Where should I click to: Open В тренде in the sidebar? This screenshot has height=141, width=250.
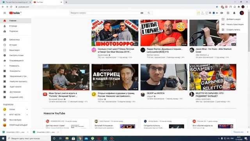(16, 26)
